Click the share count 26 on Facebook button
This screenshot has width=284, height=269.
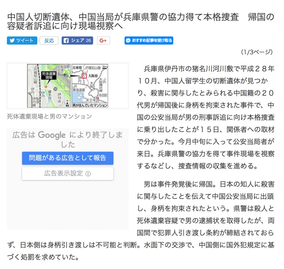click(x=88, y=40)
